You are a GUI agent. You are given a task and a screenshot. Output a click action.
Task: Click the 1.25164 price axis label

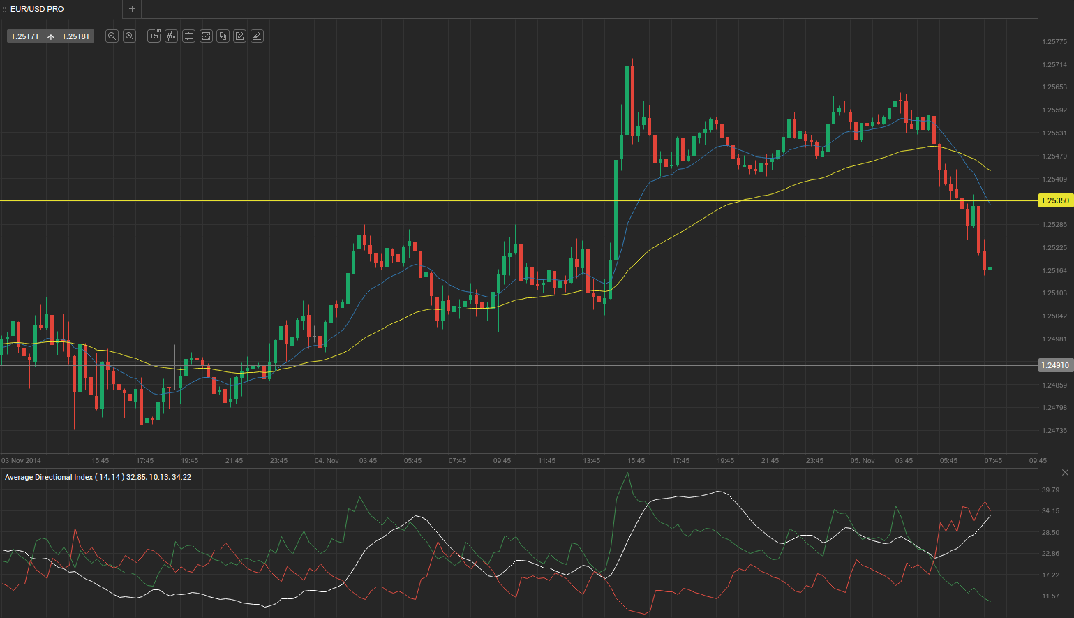(1054, 271)
